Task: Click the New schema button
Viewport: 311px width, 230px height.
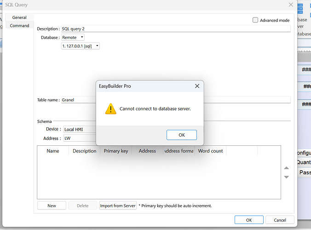Action: 52,206
